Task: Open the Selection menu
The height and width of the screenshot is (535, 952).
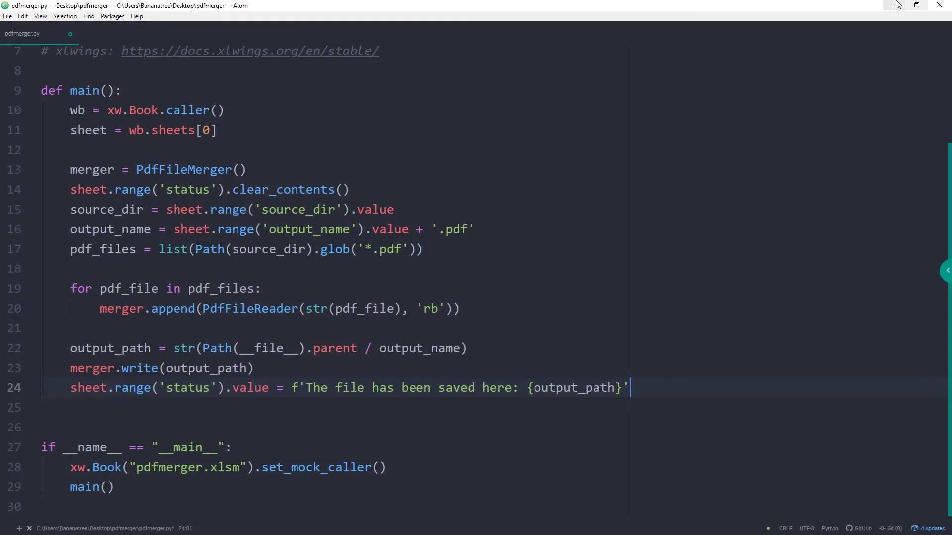Action: 64,16
